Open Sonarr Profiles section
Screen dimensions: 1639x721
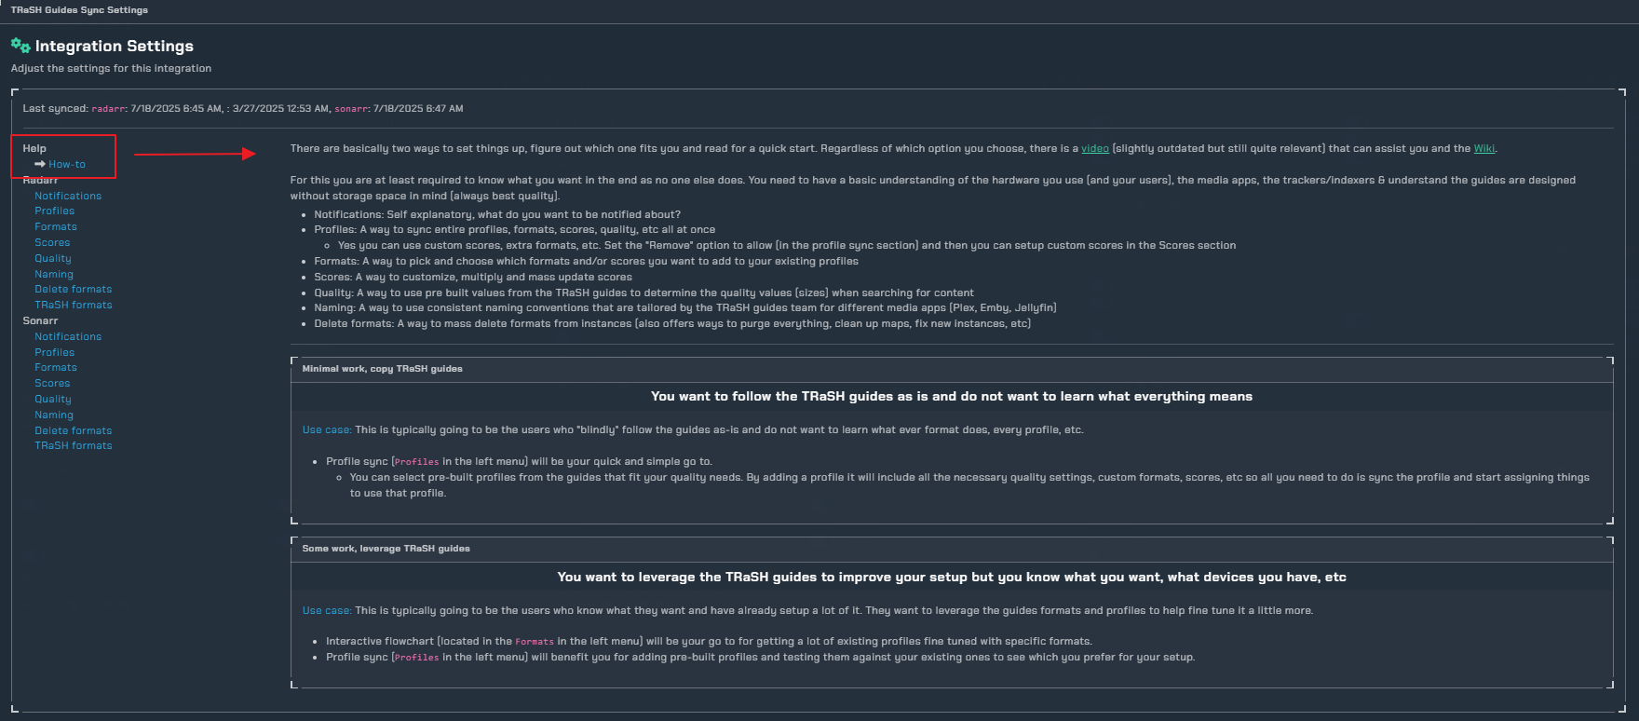(x=55, y=352)
